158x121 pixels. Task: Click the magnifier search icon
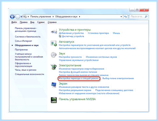146,16
